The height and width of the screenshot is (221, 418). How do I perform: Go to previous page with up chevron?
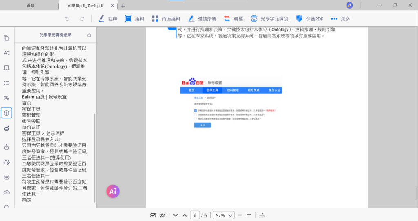[185, 215]
